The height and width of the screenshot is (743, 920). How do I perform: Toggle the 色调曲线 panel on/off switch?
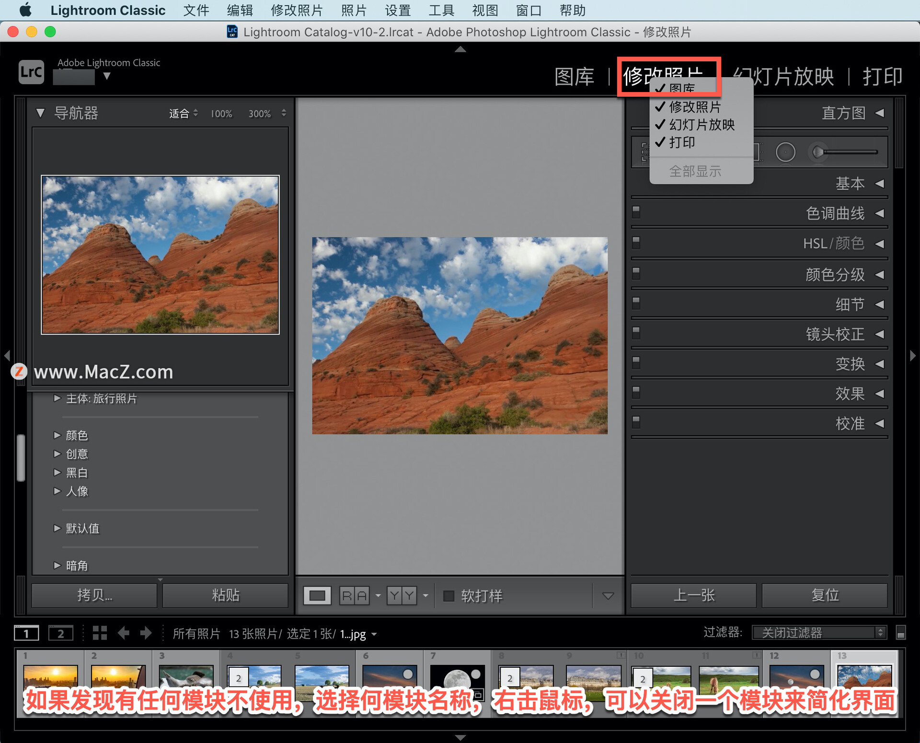coord(636,211)
